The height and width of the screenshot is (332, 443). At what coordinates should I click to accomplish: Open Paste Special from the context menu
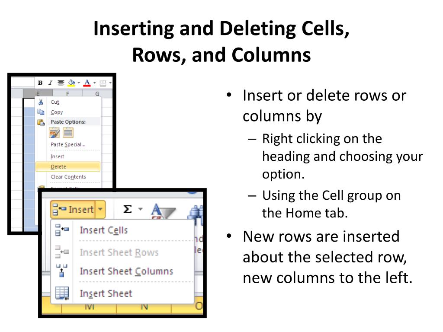pyautogui.click(x=68, y=144)
